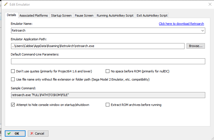
Task: Click the Default Command-Line Parameters field
Action: tap(108, 61)
